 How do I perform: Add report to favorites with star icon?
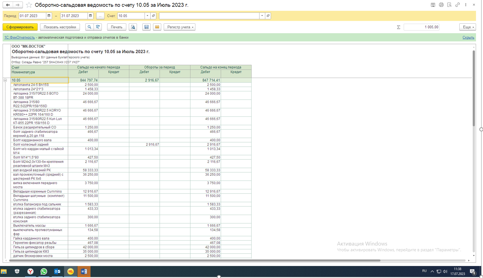29,5
